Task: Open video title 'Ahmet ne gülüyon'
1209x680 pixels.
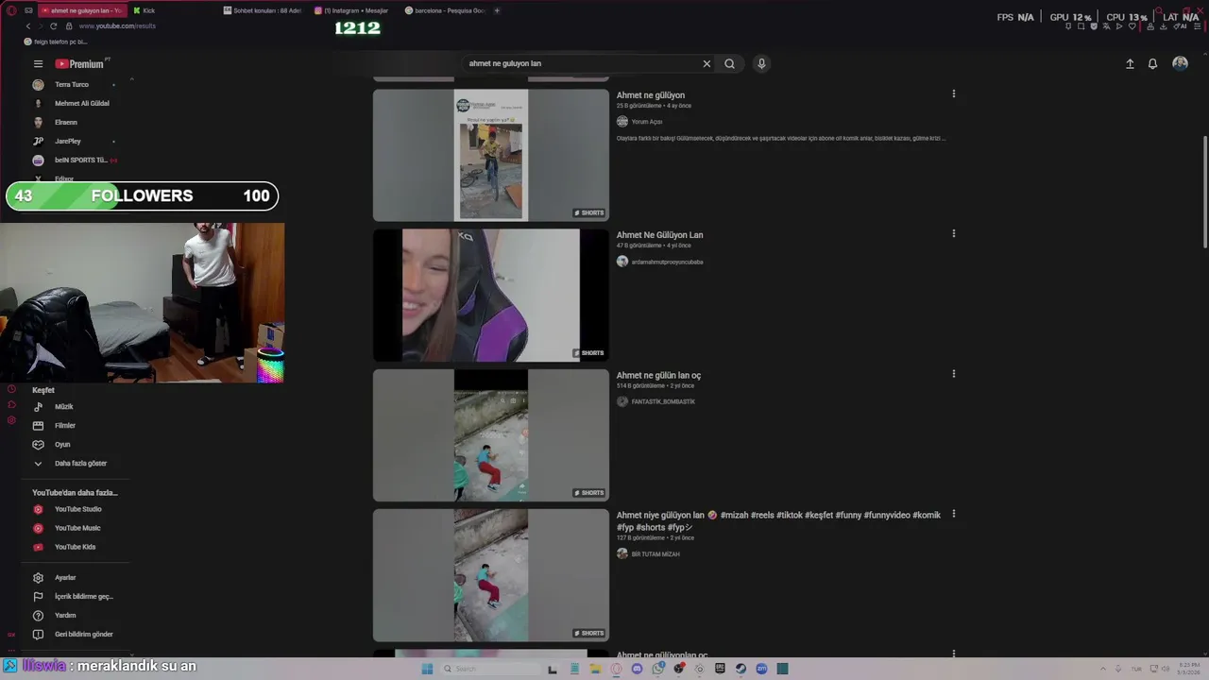Action: click(651, 95)
